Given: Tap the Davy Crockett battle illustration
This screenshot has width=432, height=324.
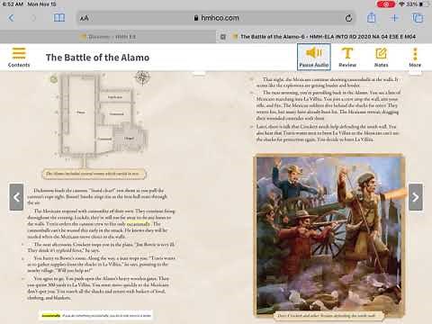Looking at the screenshot, I should 329,236.
